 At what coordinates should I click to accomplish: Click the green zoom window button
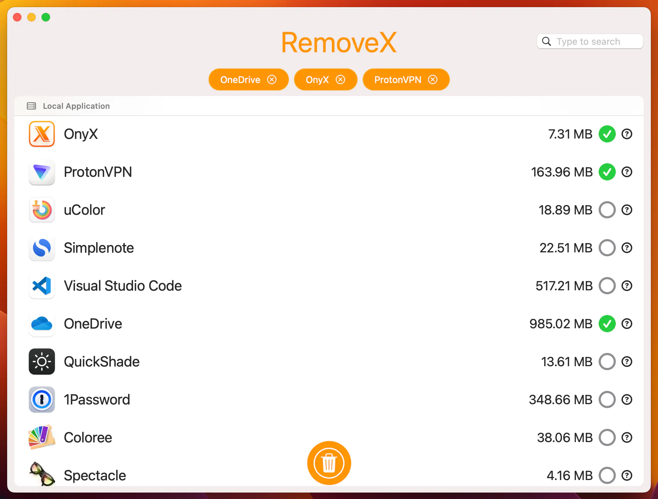click(46, 17)
